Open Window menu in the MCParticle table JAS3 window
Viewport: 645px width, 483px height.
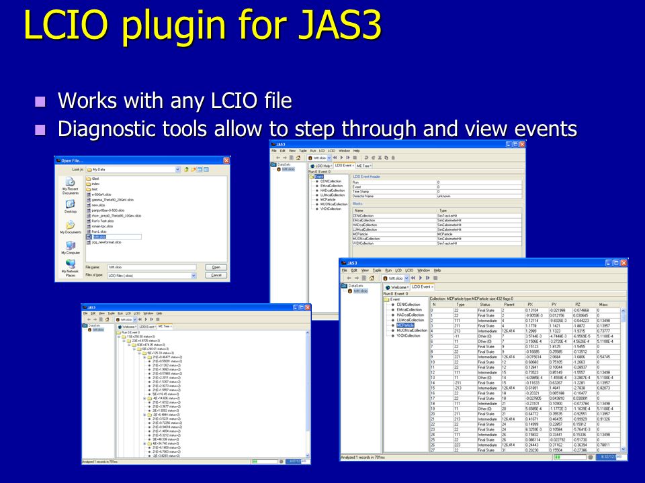(x=424, y=270)
